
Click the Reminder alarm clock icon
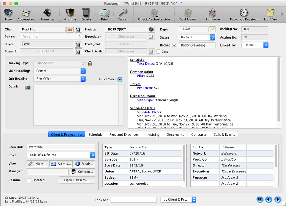[x=213, y=15]
